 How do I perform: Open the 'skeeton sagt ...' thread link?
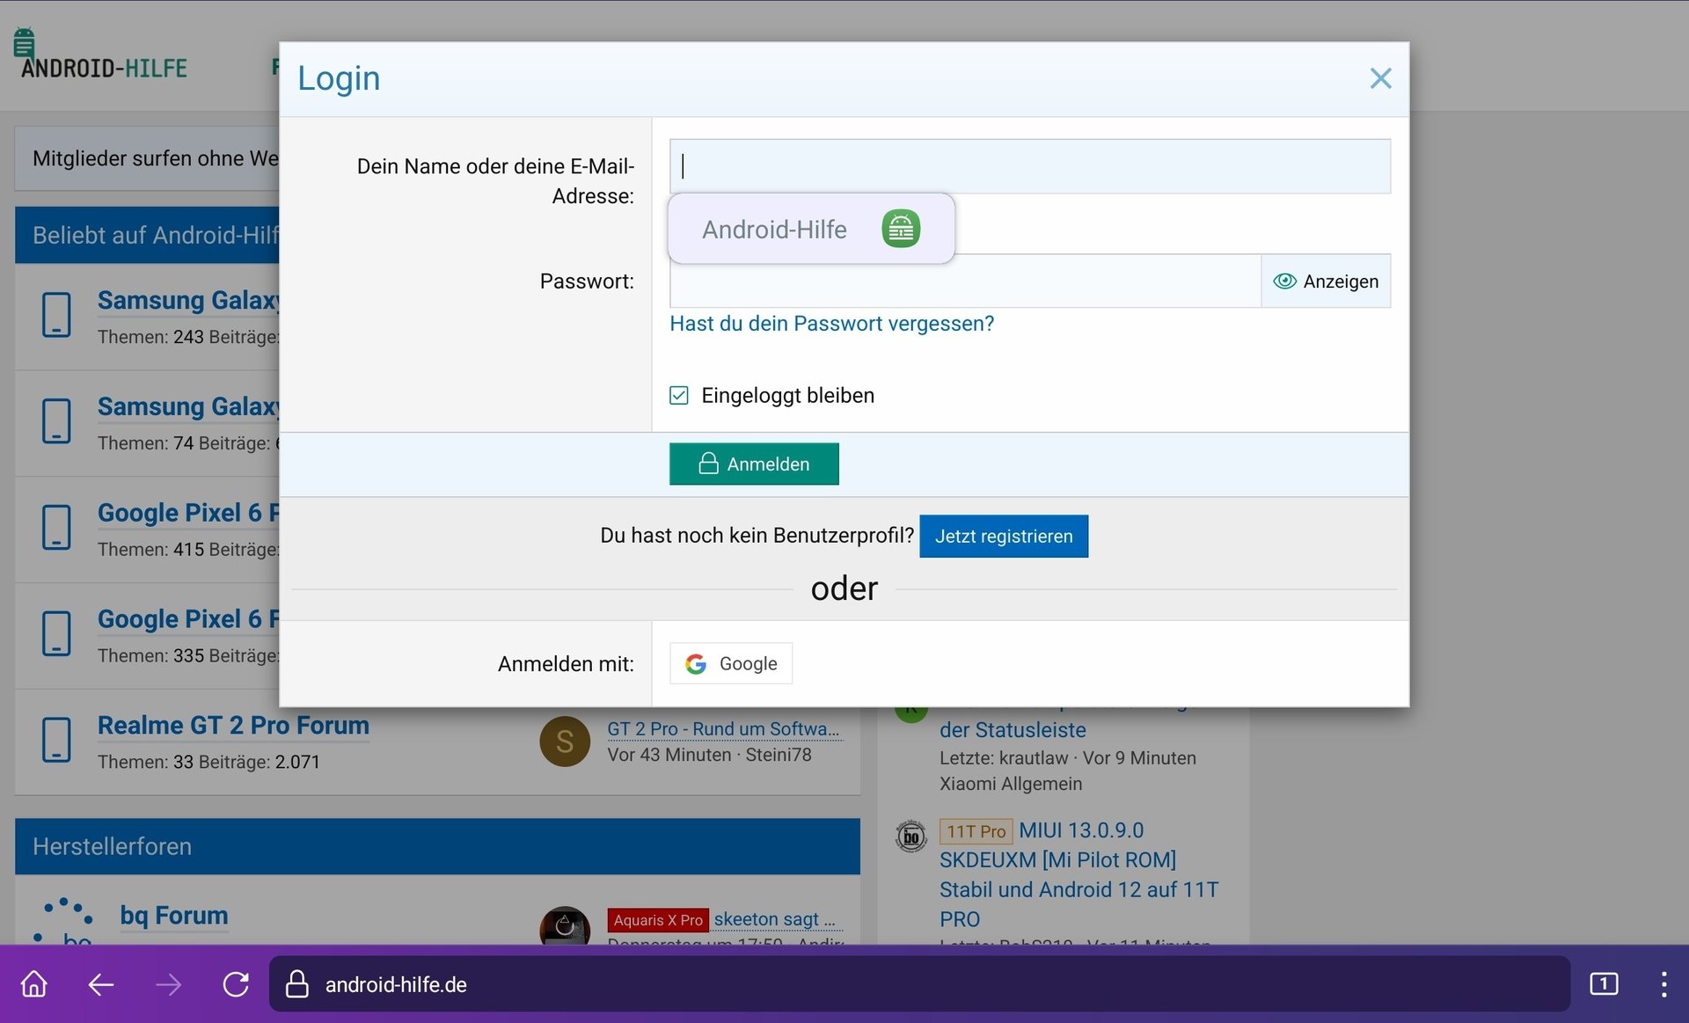pos(775,919)
